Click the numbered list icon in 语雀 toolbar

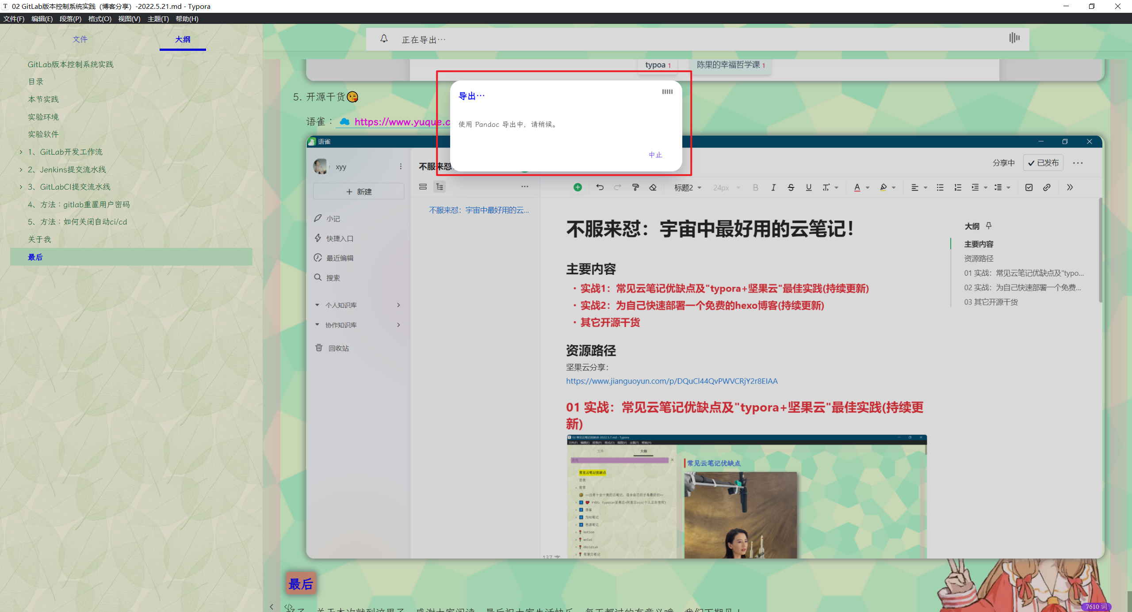coord(958,187)
